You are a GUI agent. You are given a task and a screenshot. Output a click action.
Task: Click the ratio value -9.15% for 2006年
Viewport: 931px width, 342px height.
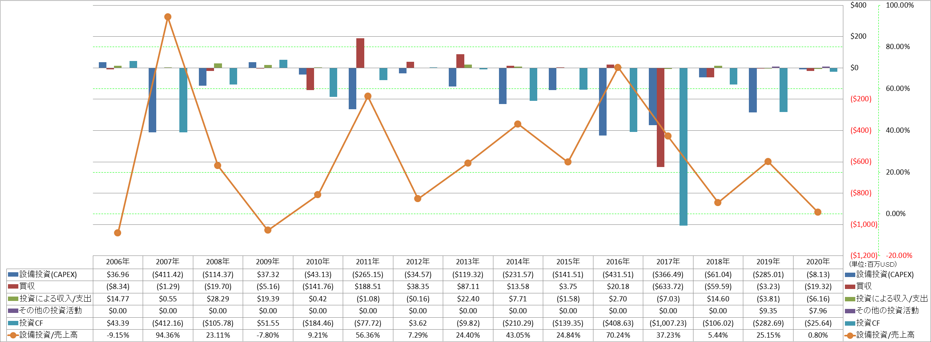(118, 335)
